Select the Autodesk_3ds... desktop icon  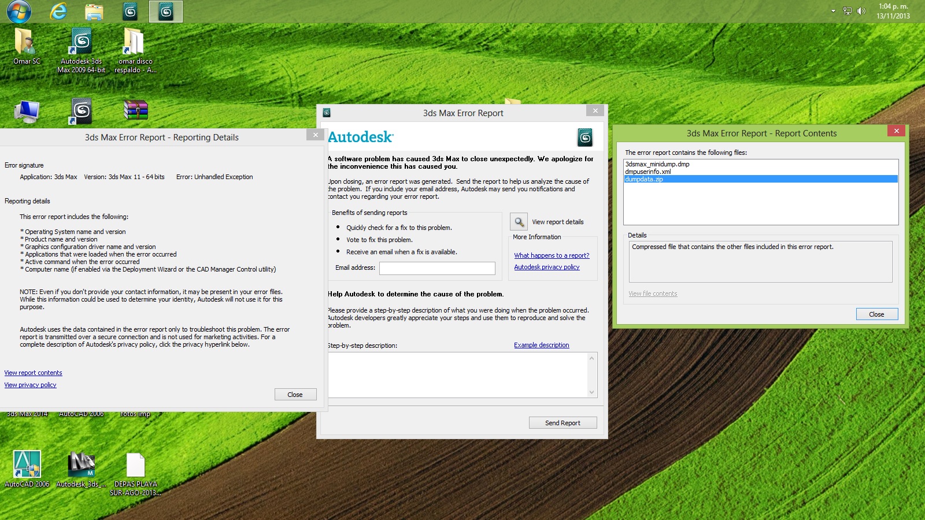pos(82,469)
